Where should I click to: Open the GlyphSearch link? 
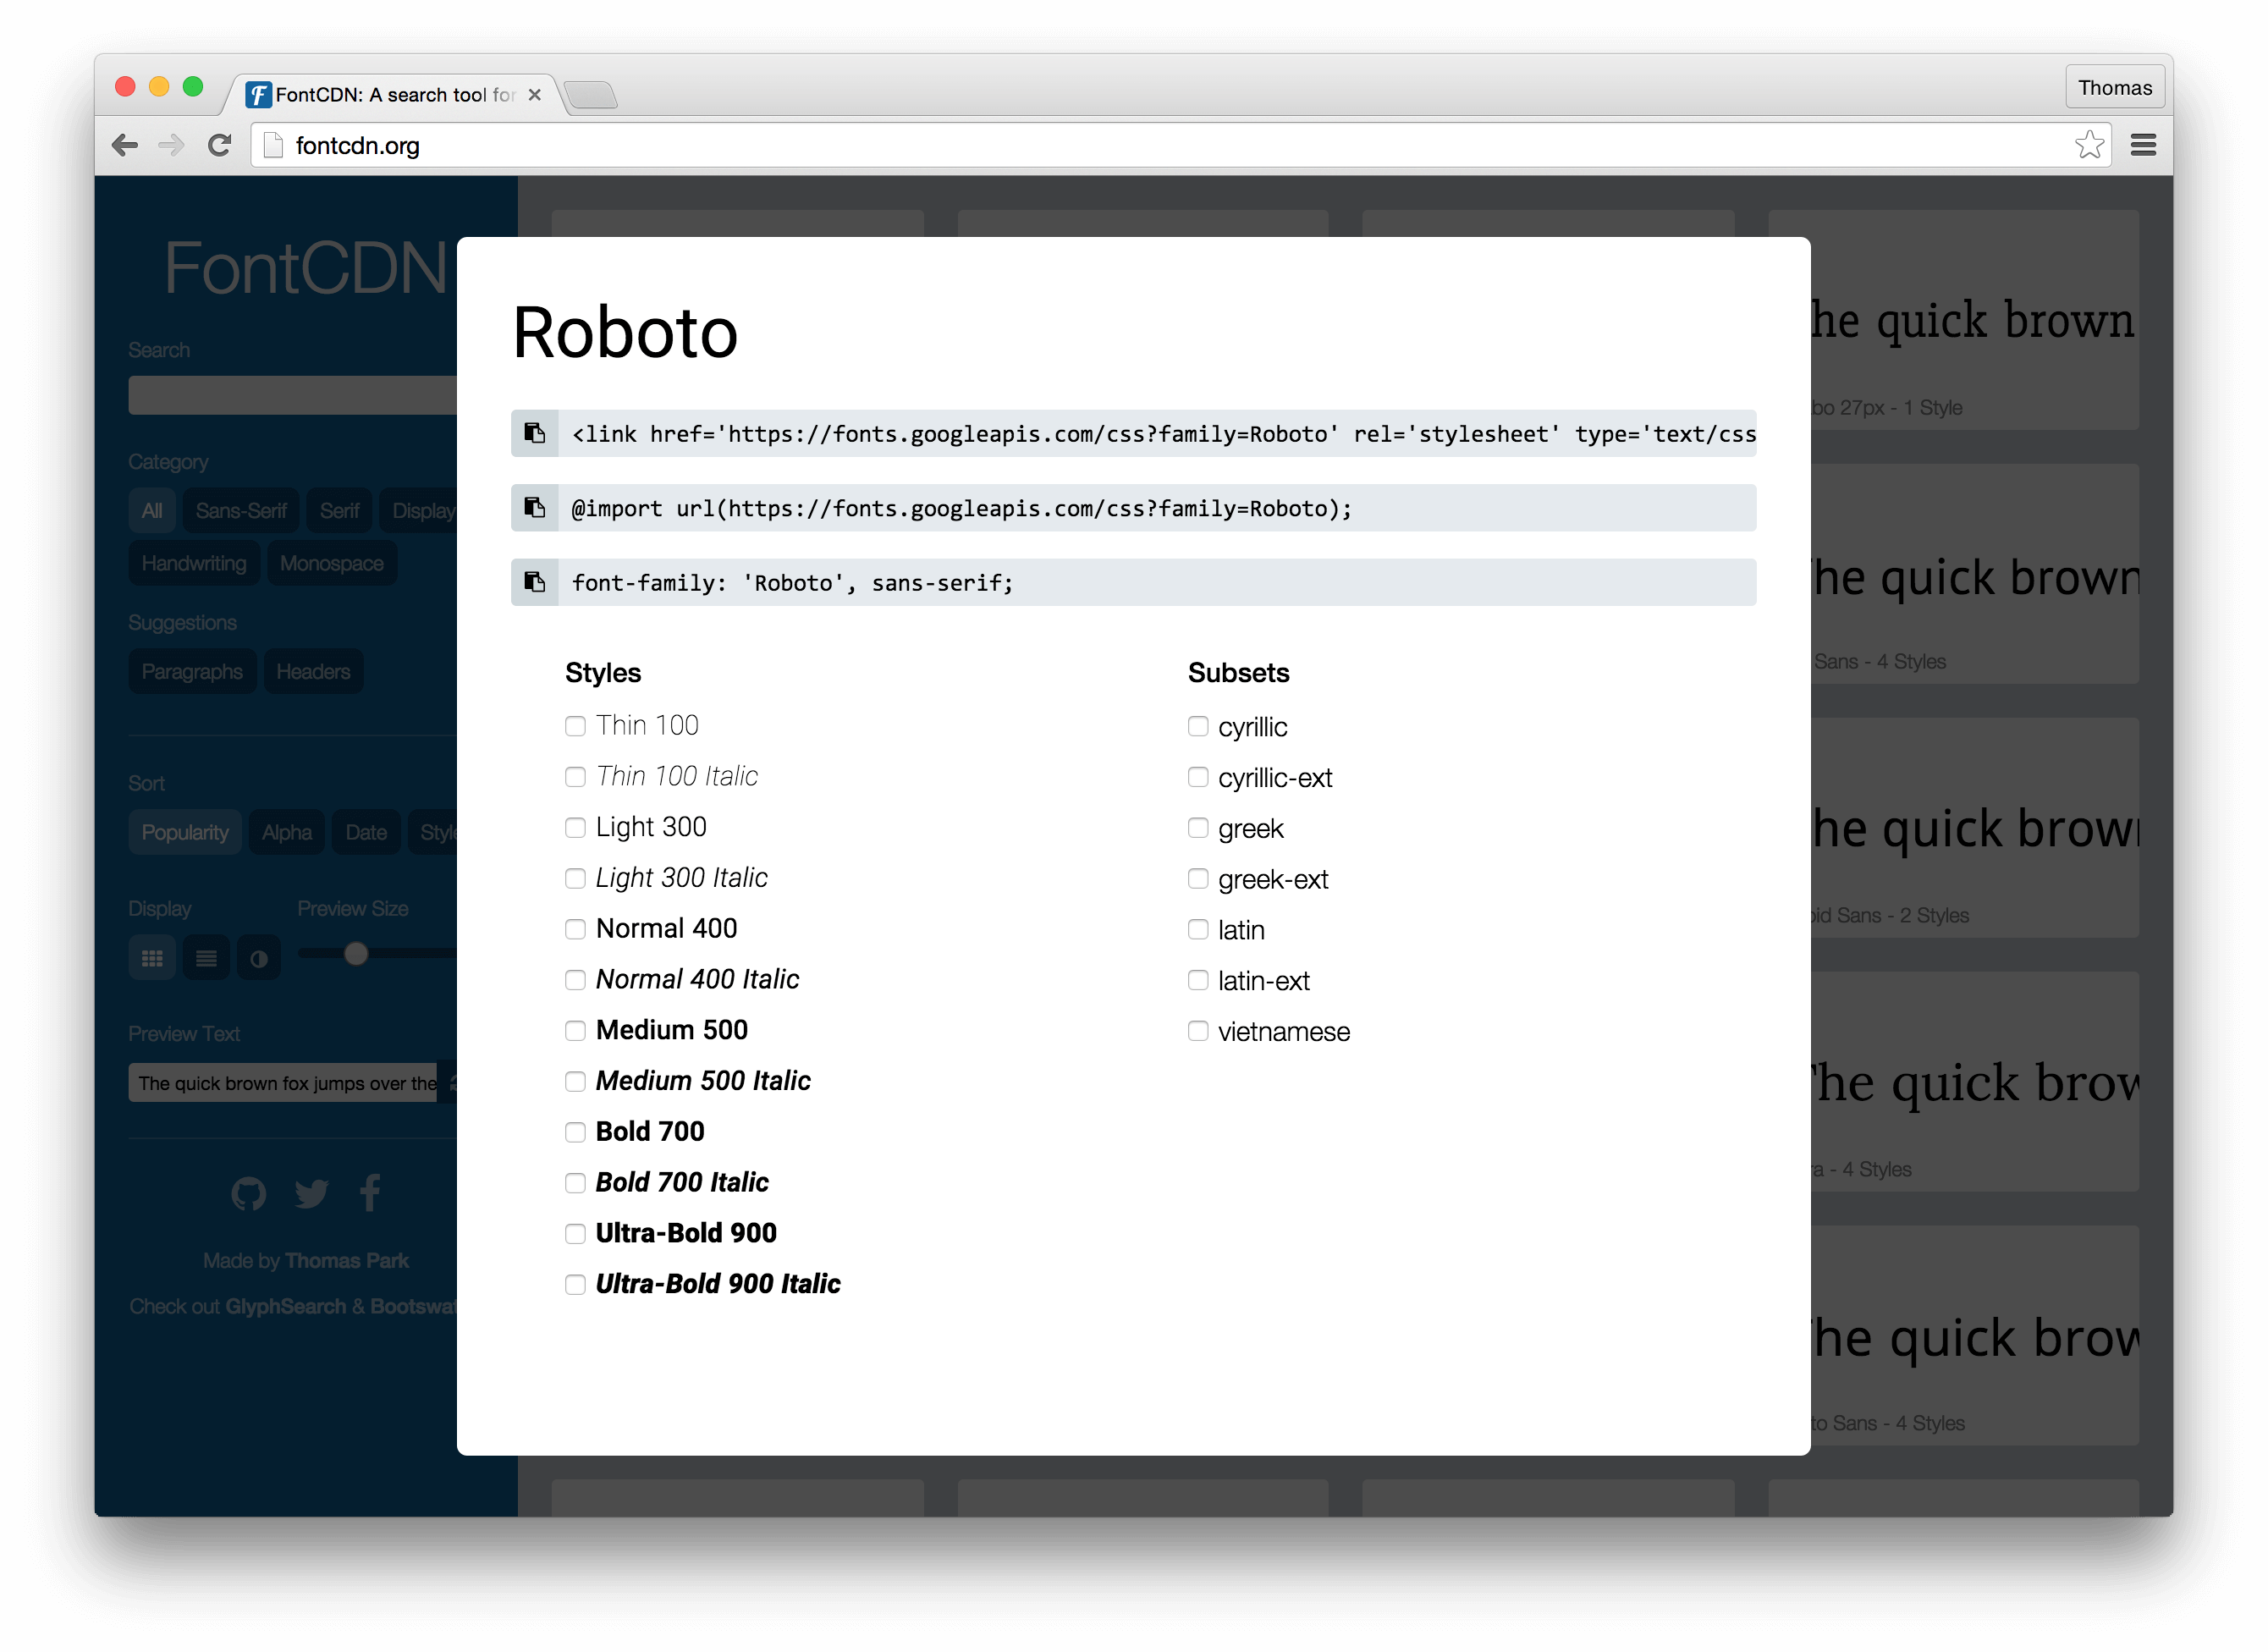tap(286, 1307)
